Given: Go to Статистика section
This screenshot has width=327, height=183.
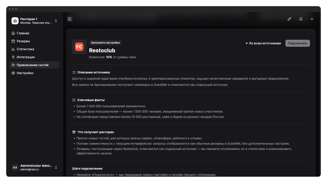Looking at the screenshot, I should (25, 49).
